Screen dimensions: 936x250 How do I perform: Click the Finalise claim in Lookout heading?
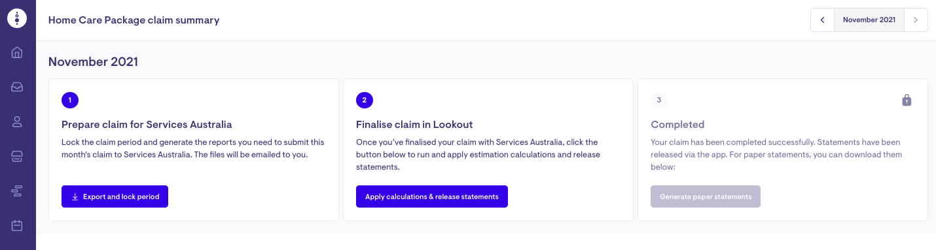tap(414, 124)
